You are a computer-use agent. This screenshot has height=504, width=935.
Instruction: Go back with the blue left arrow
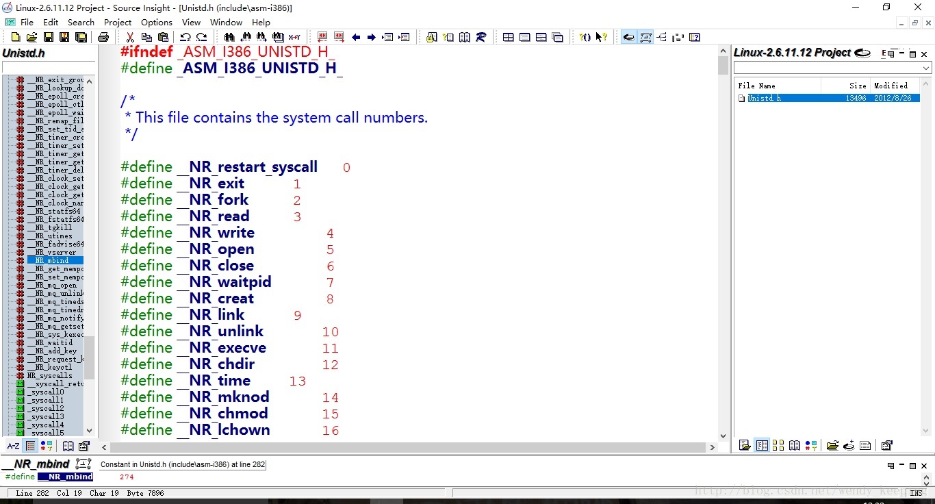click(356, 37)
